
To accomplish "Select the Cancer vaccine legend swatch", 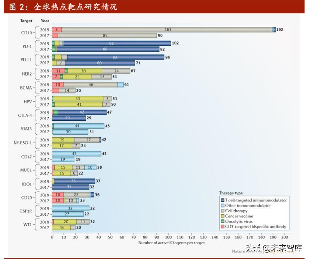I will click(222, 216).
